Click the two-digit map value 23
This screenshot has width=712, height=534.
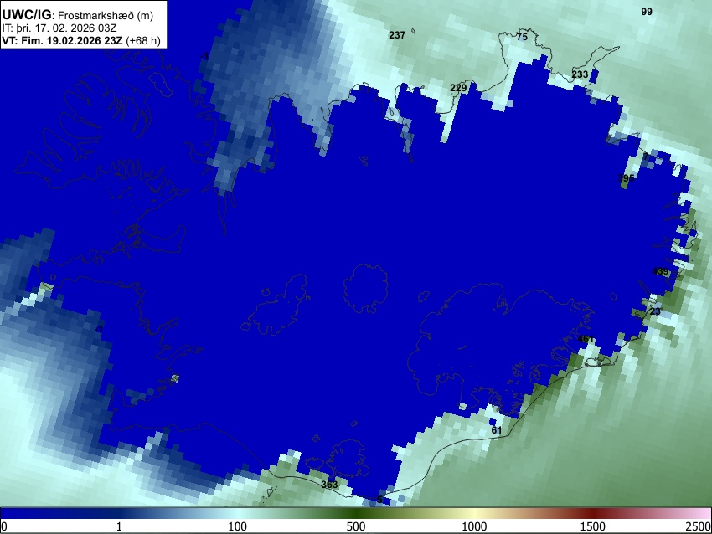tap(655, 311)
